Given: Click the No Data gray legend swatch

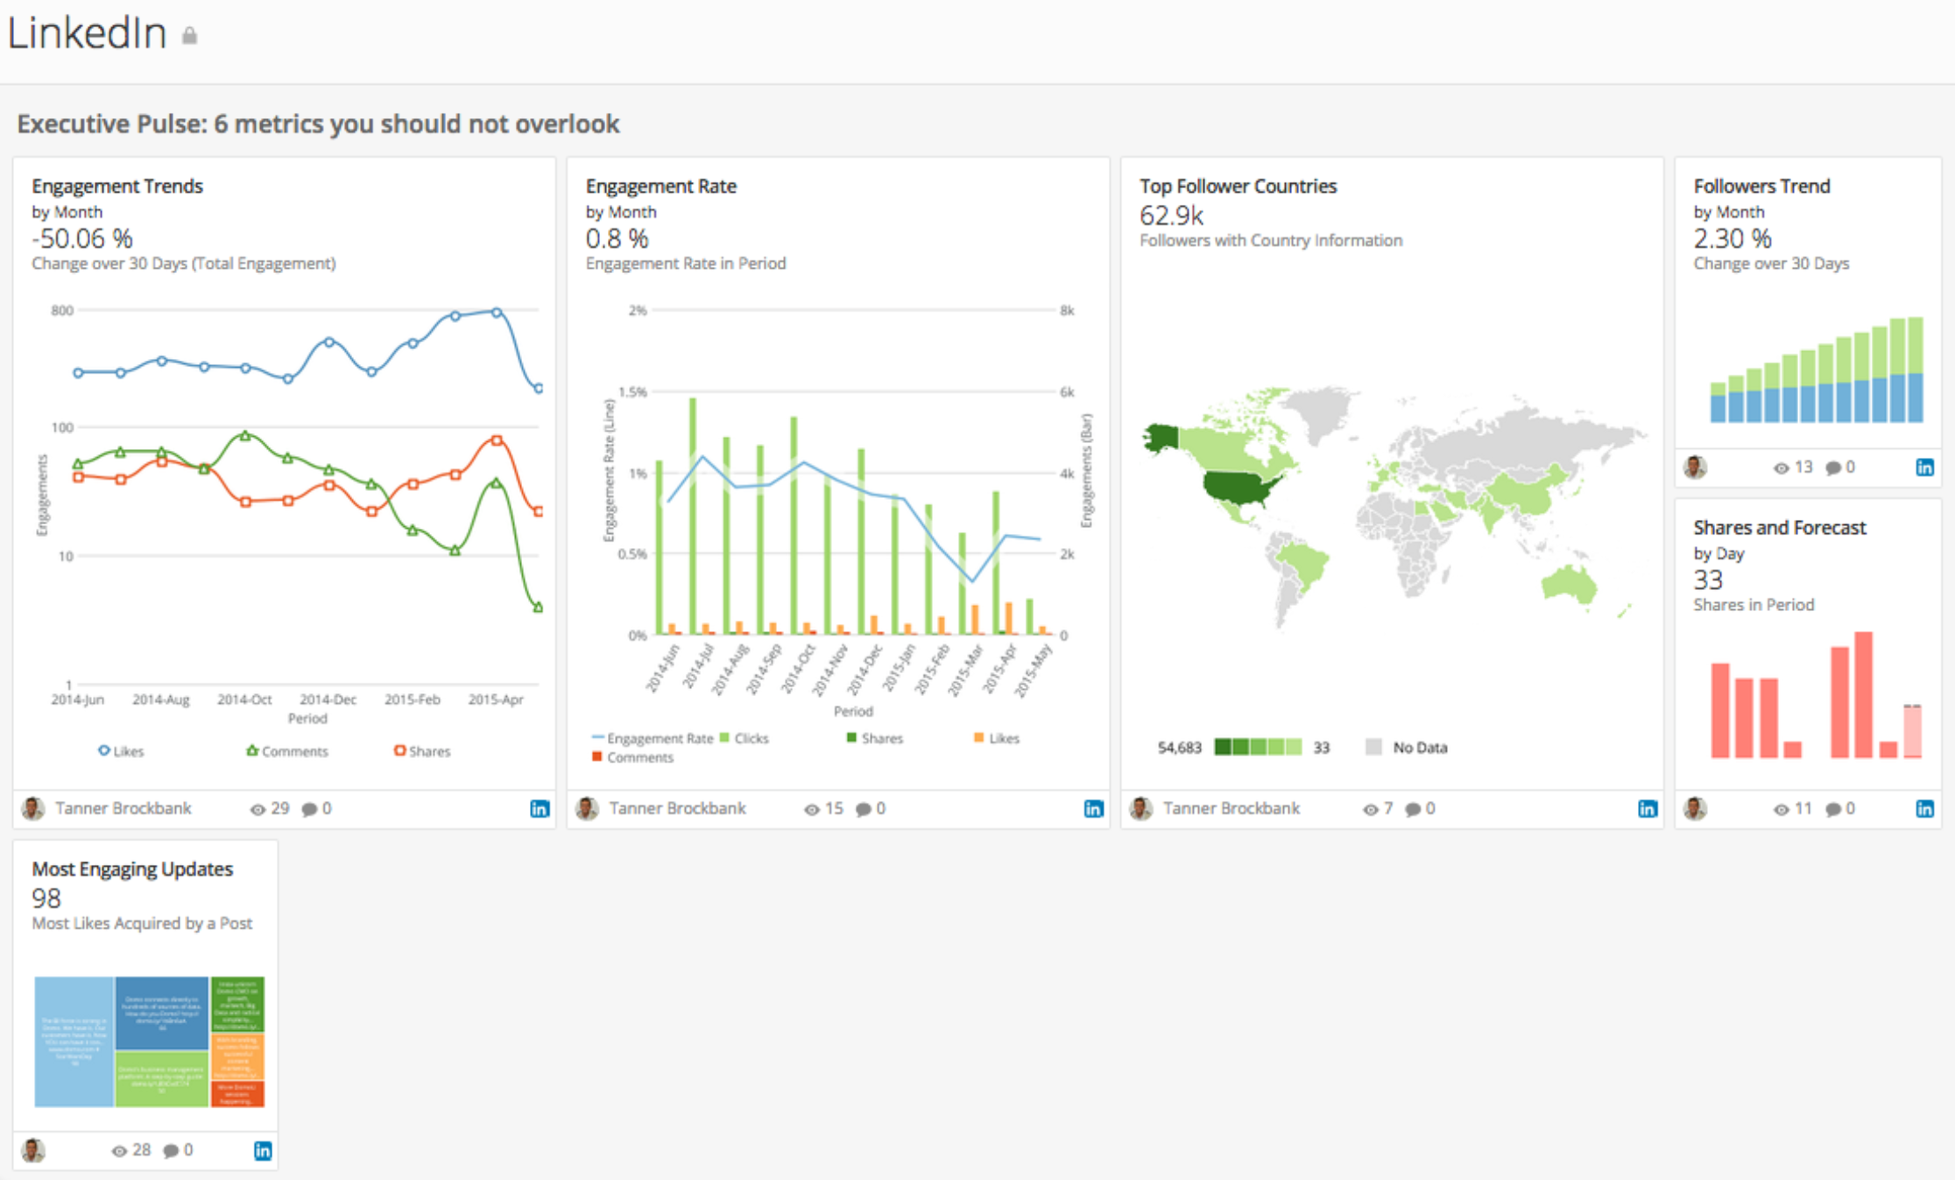Looking at the screenshot, I should coord(1373,747).
